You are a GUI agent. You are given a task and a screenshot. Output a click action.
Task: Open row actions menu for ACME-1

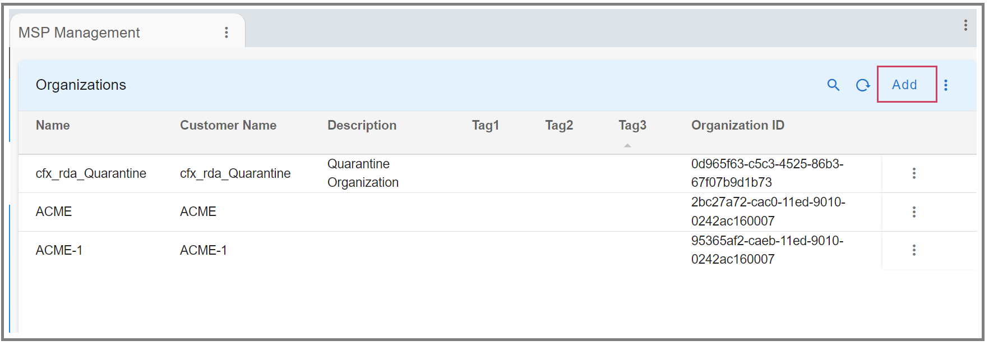914,250
